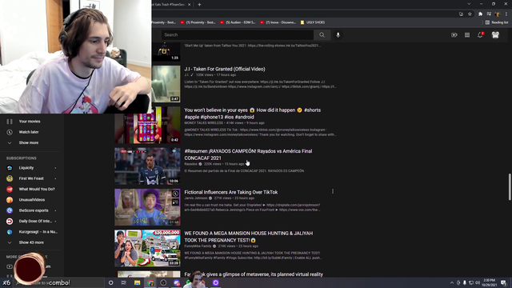
Task: Open the purple circle app on the taskbar
Action: (x=216, y=282)
